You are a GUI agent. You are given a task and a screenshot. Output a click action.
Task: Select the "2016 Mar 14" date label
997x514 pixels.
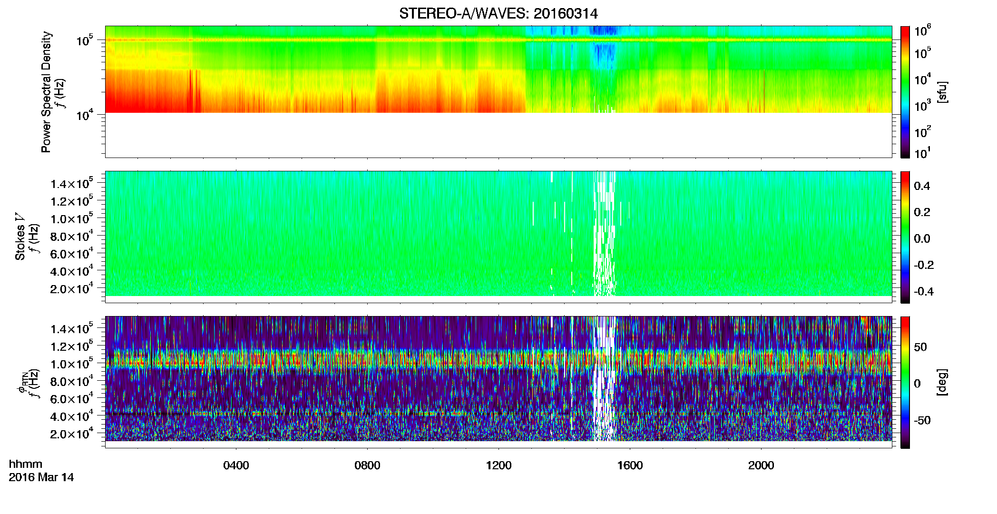[41, 477]
